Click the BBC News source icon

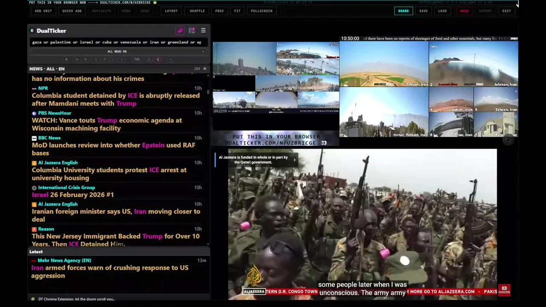pyautogui.click(x=34, y=138)
